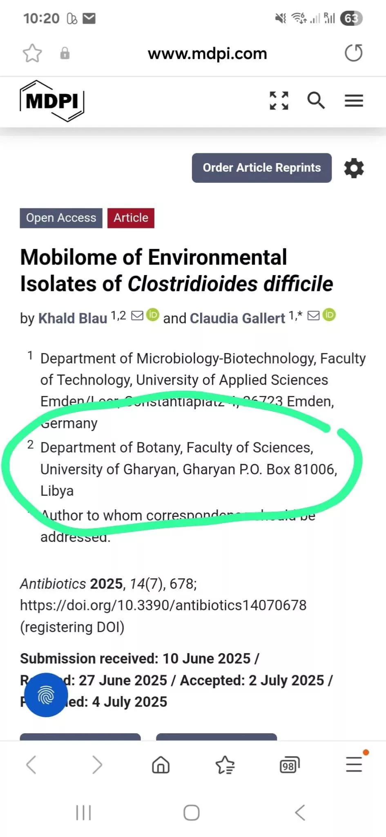Open Khald Blau's ORCID profile icon
Viewport: 386px width, 837px height.
[153, 315]
